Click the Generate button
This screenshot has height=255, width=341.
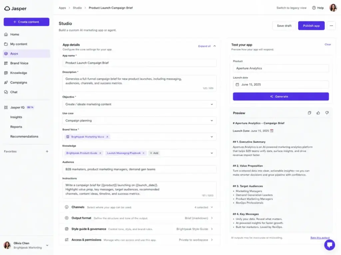click(281, 97)
